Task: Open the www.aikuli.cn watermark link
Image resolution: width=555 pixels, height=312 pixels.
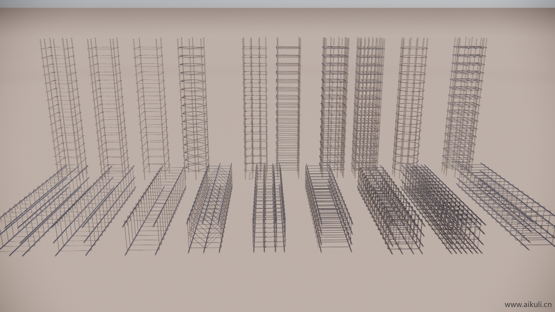Action: 528,304
